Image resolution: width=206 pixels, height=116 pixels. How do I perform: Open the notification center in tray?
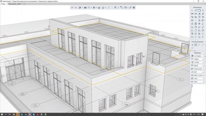click(203, 114)
